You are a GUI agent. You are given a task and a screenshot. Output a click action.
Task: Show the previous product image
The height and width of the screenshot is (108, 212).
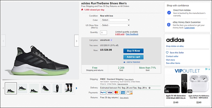click(x=3, y=40)
